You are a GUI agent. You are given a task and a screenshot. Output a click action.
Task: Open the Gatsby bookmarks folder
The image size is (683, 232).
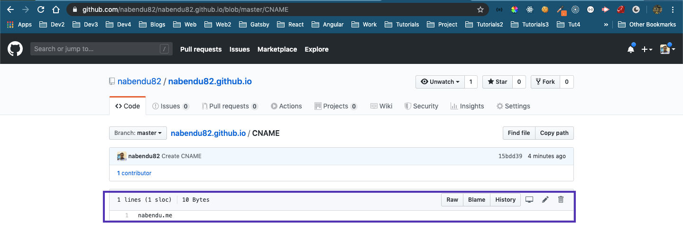pyautogui.click(x=254, y=24)
